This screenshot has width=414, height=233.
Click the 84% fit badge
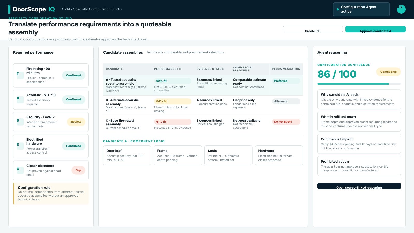(173, 101)
